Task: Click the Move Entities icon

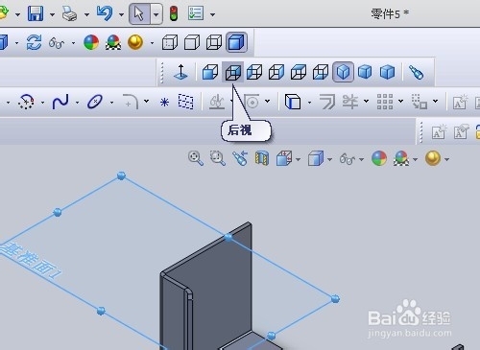Action: [x=420, y=102]
